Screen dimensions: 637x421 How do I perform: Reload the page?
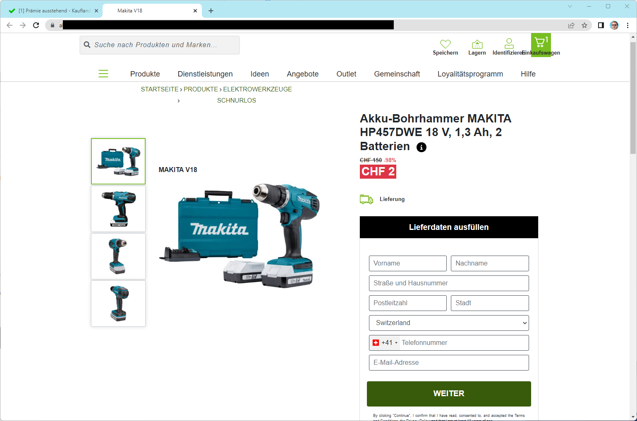pyautogui.click(x=36, y=25)
